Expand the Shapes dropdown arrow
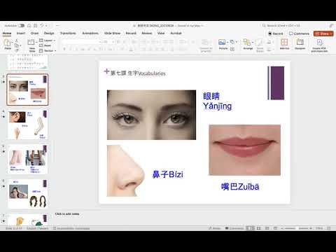Image resolution: width=336 pixels, height=252 pixels. (x=237, y=42)
